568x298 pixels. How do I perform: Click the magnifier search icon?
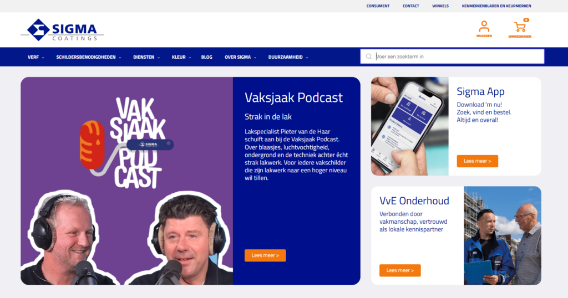tap(369, 56)
